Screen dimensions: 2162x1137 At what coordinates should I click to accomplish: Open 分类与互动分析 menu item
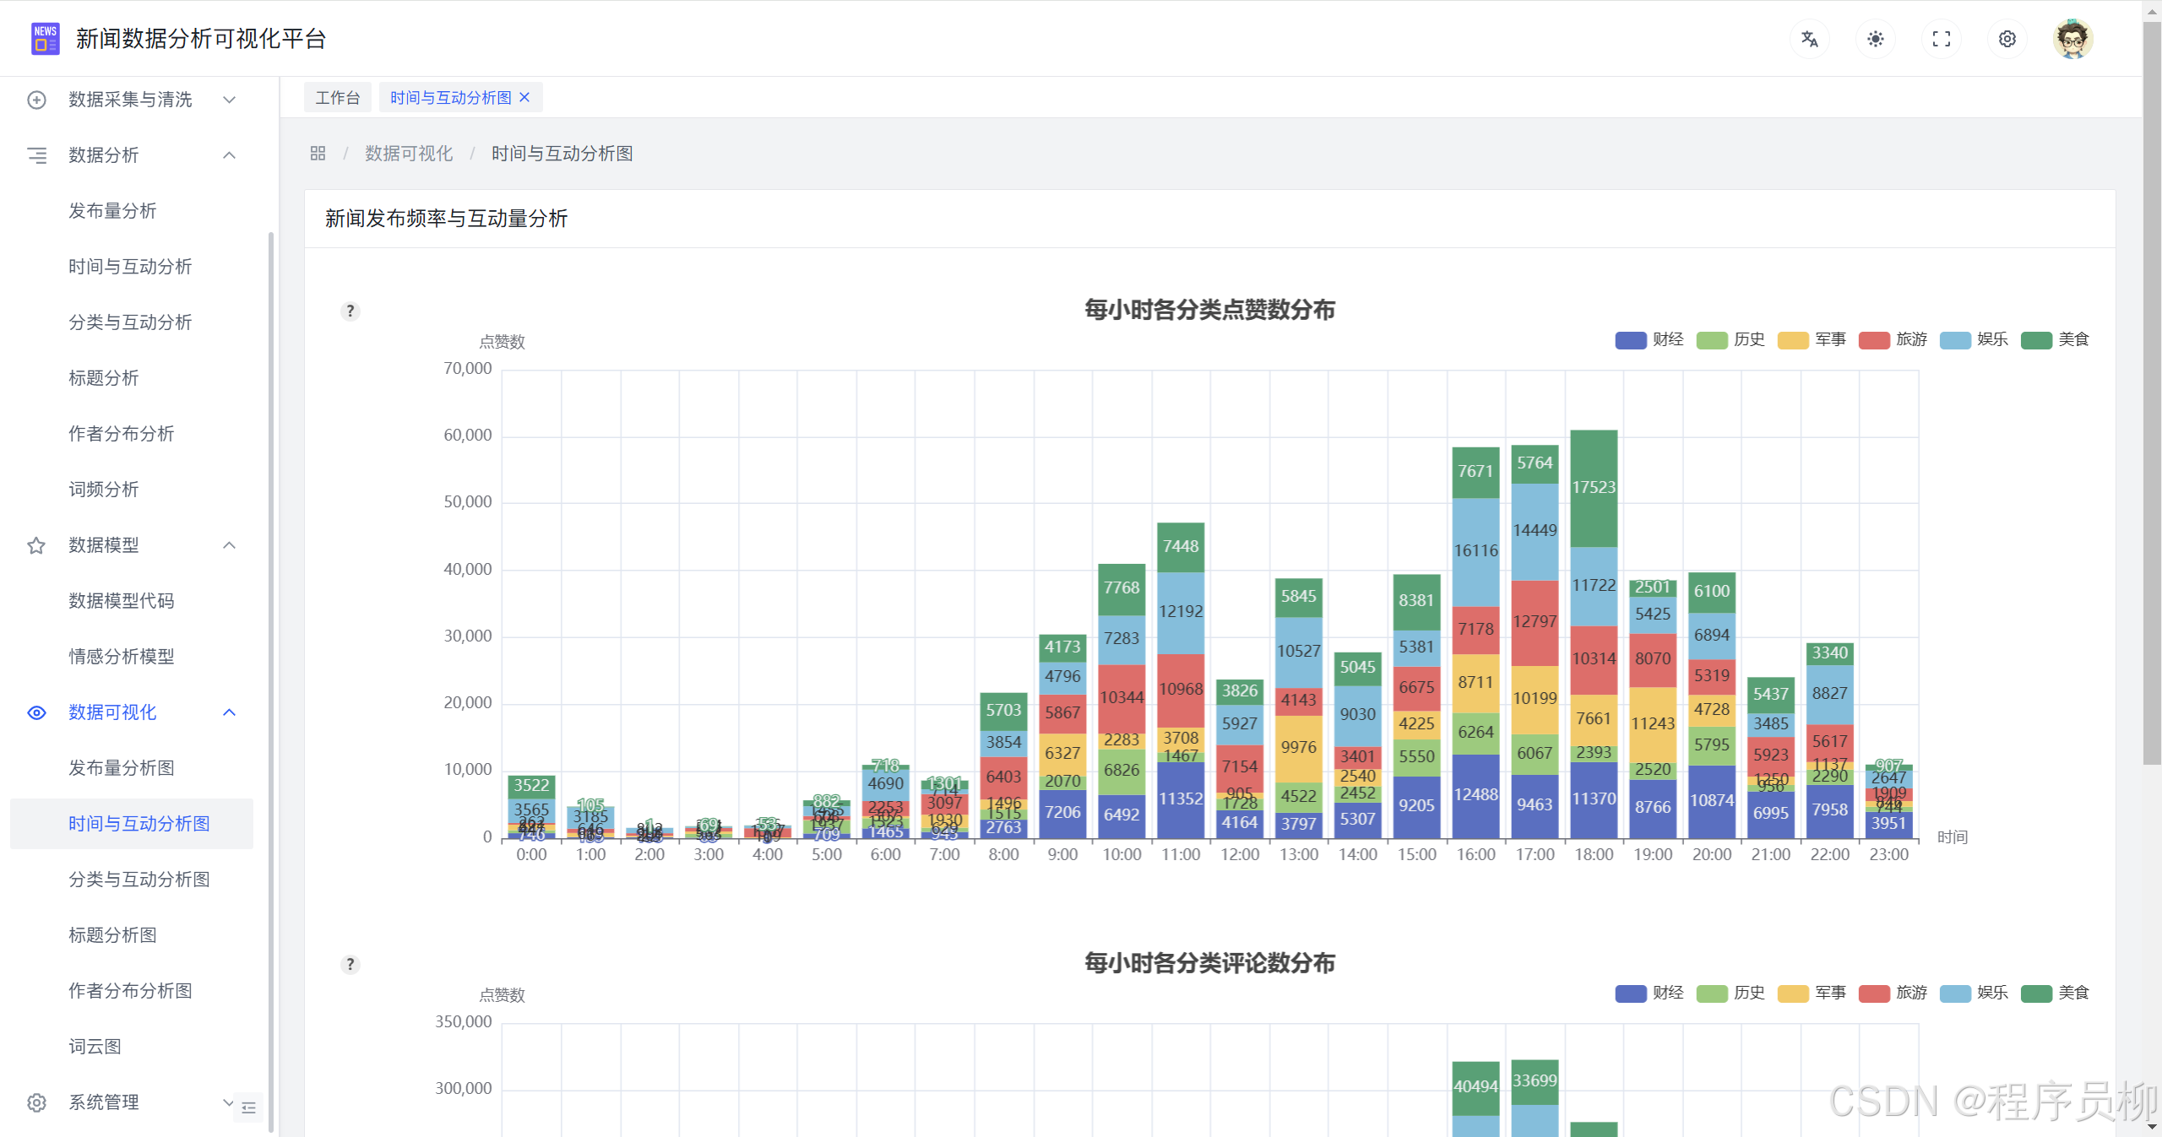pos(132,322)
